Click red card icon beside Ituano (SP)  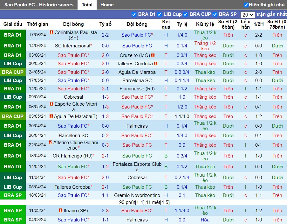pyautogui.click(x=61, y=210)
